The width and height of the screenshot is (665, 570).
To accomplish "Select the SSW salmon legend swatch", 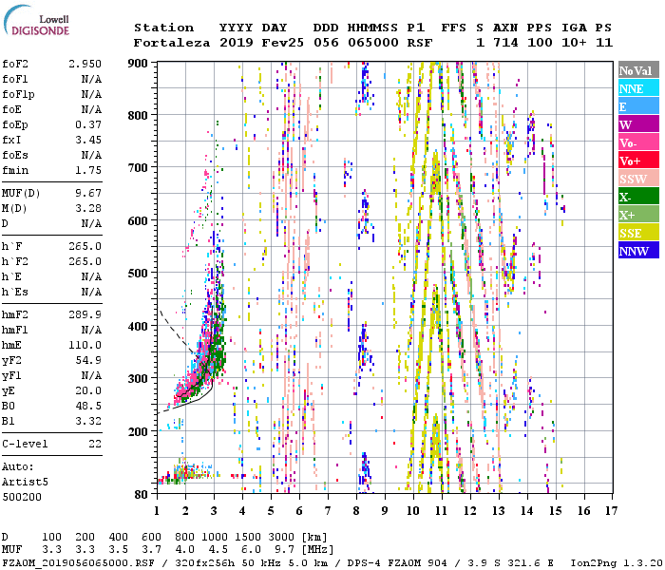I will [x=638, y=179].
